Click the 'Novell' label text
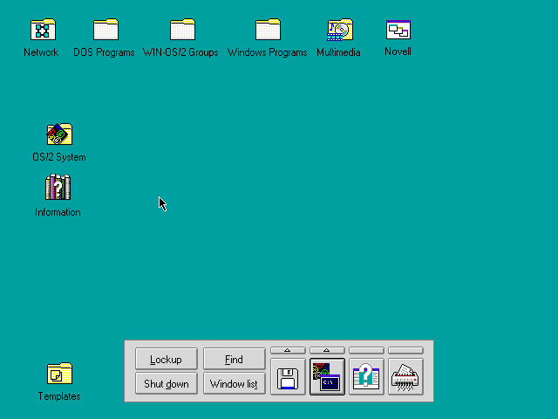The width and height of the screenshot is (558, 419). tap(398, 52)
